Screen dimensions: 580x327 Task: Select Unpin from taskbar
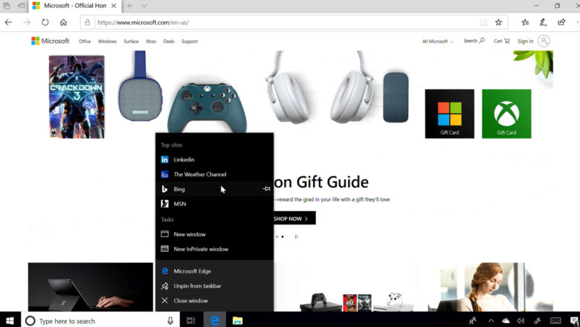coord(215,286)
